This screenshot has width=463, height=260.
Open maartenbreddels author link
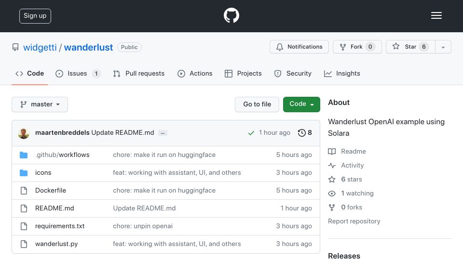(x=62, y=133)
